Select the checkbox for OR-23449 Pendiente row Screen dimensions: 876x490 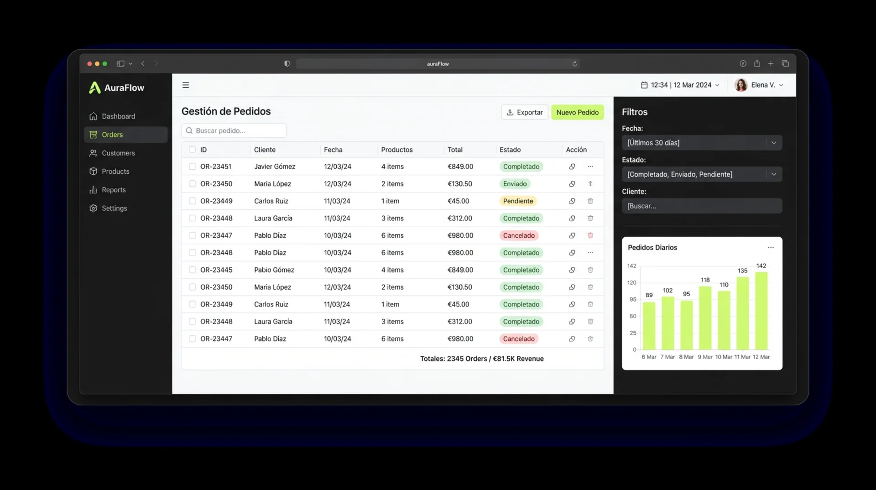click(192, 201)
